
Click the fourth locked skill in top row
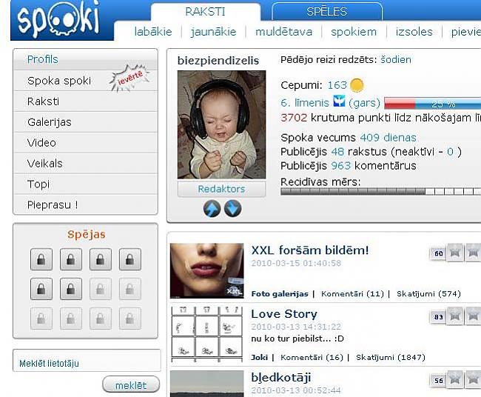coord(130,259)
